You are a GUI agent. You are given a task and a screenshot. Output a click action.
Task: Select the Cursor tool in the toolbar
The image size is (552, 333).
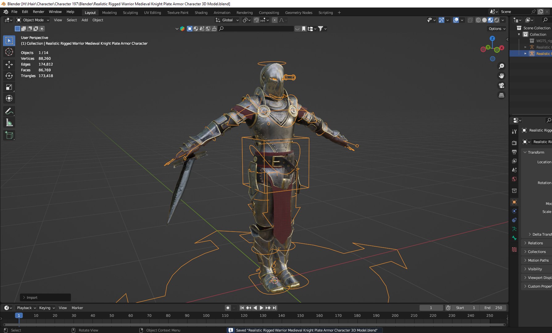pyautogui.click(x=9, y=52)
